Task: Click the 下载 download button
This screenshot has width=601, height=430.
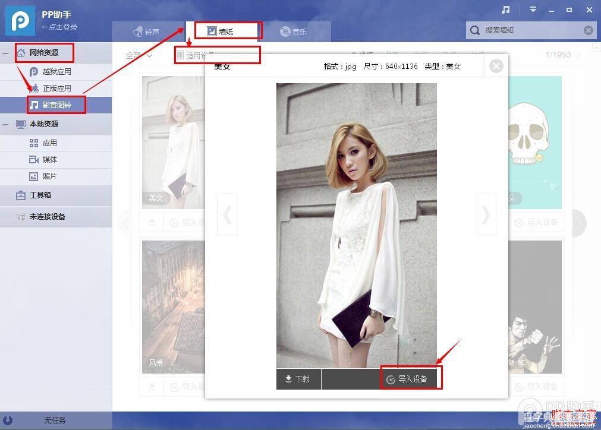Action: pos(298,379)
